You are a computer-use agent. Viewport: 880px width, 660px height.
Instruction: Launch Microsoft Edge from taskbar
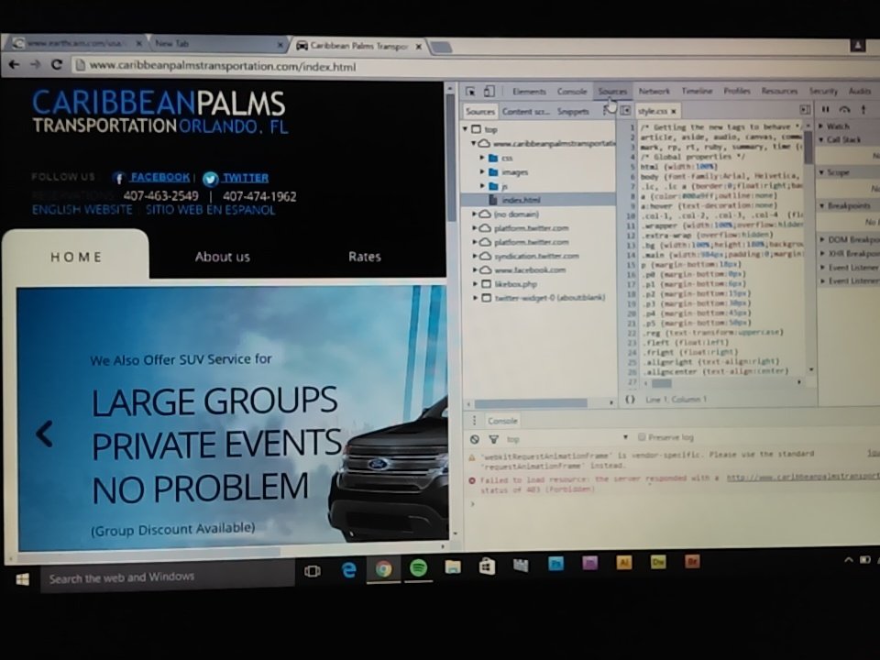click(349, 570)
